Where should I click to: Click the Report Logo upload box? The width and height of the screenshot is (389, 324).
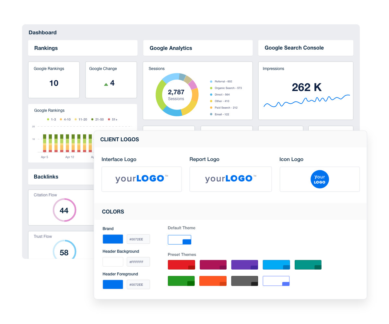pyautogui.click(x=230, y=179)
